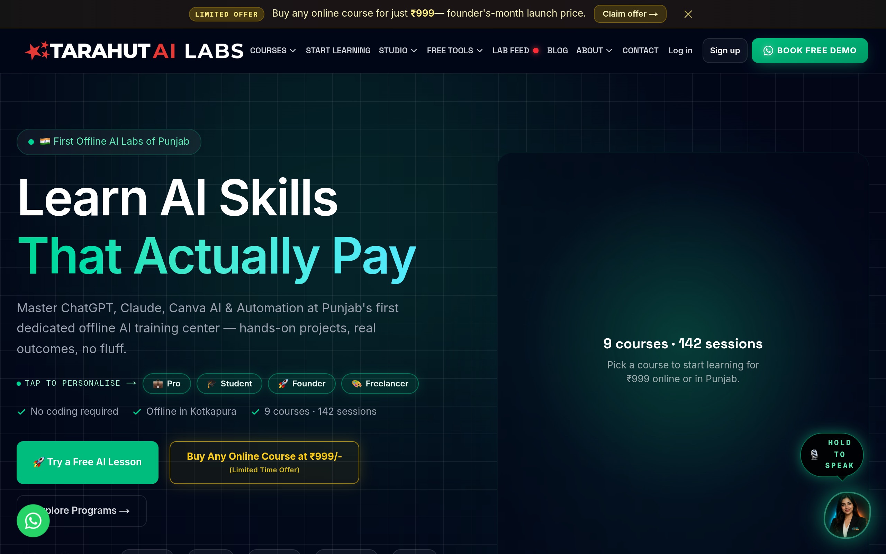Expand the Courses dropdown menu
Image resolution: width=886 pixels, height=554 pixels.
coord(273,51)
